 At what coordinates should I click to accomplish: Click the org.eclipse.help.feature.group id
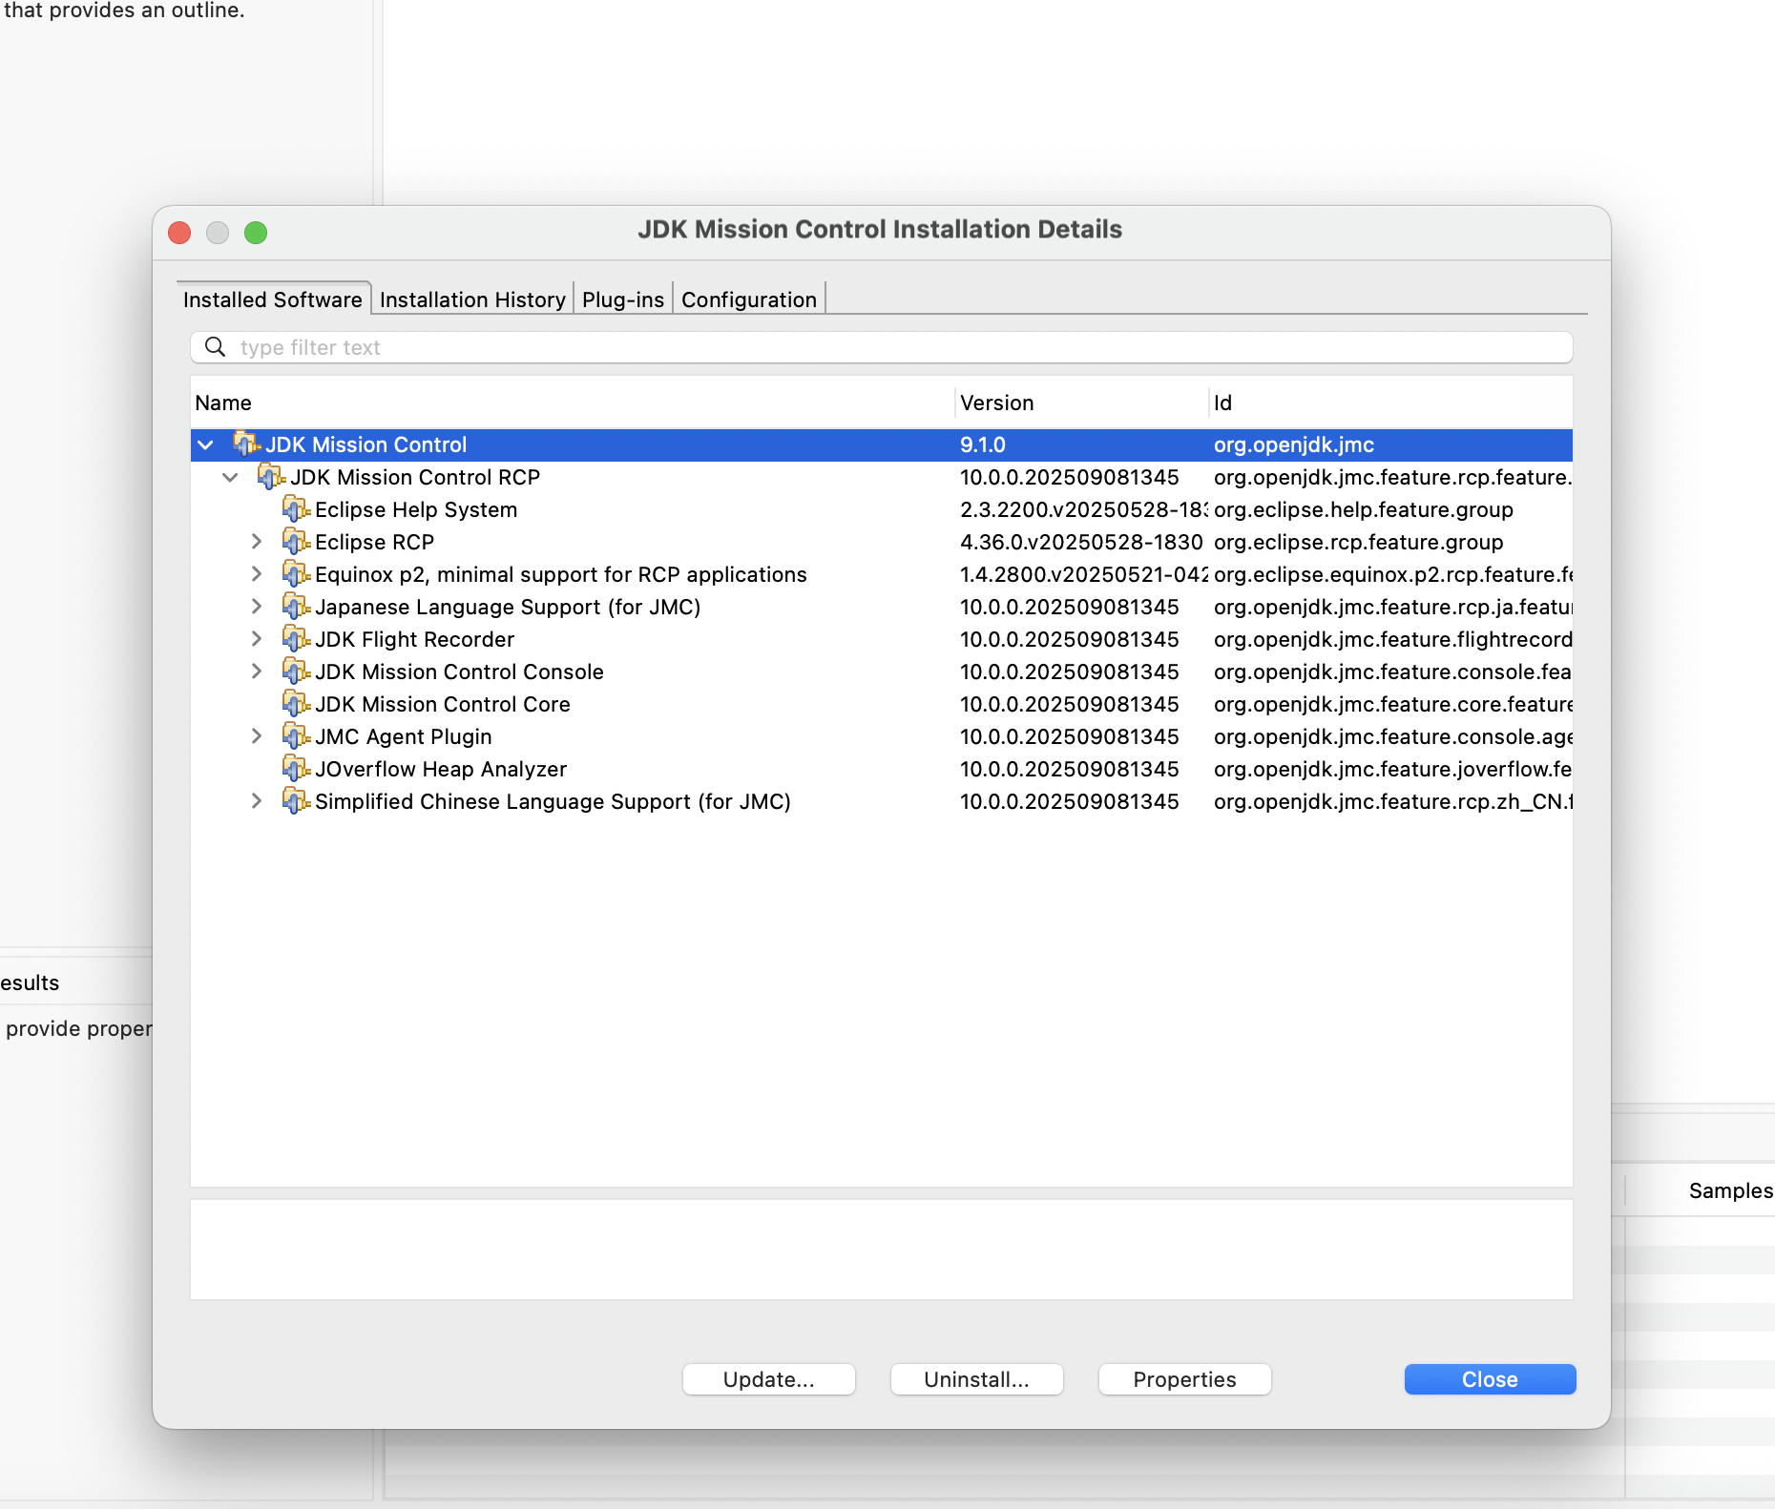pyautogui.click(x=1364, y=509)
